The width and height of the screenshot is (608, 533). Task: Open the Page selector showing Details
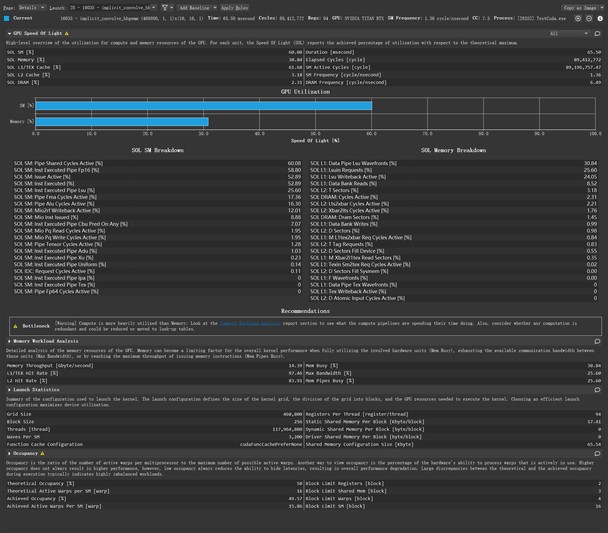pos(32,8)
